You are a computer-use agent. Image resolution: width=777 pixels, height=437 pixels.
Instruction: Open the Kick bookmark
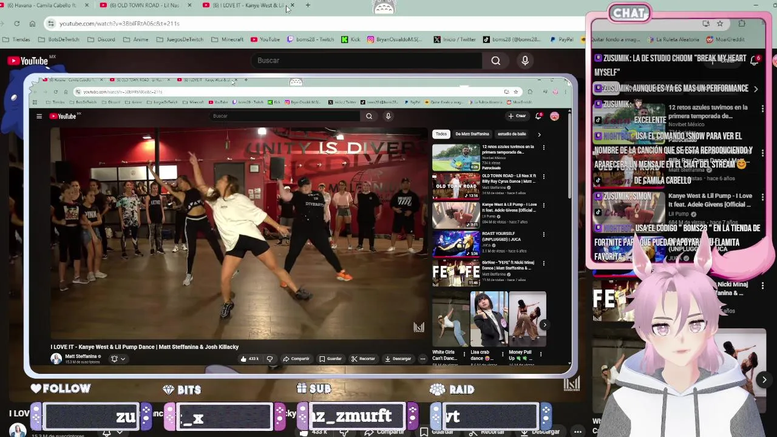pyautogui.click(x=351, y=39)
